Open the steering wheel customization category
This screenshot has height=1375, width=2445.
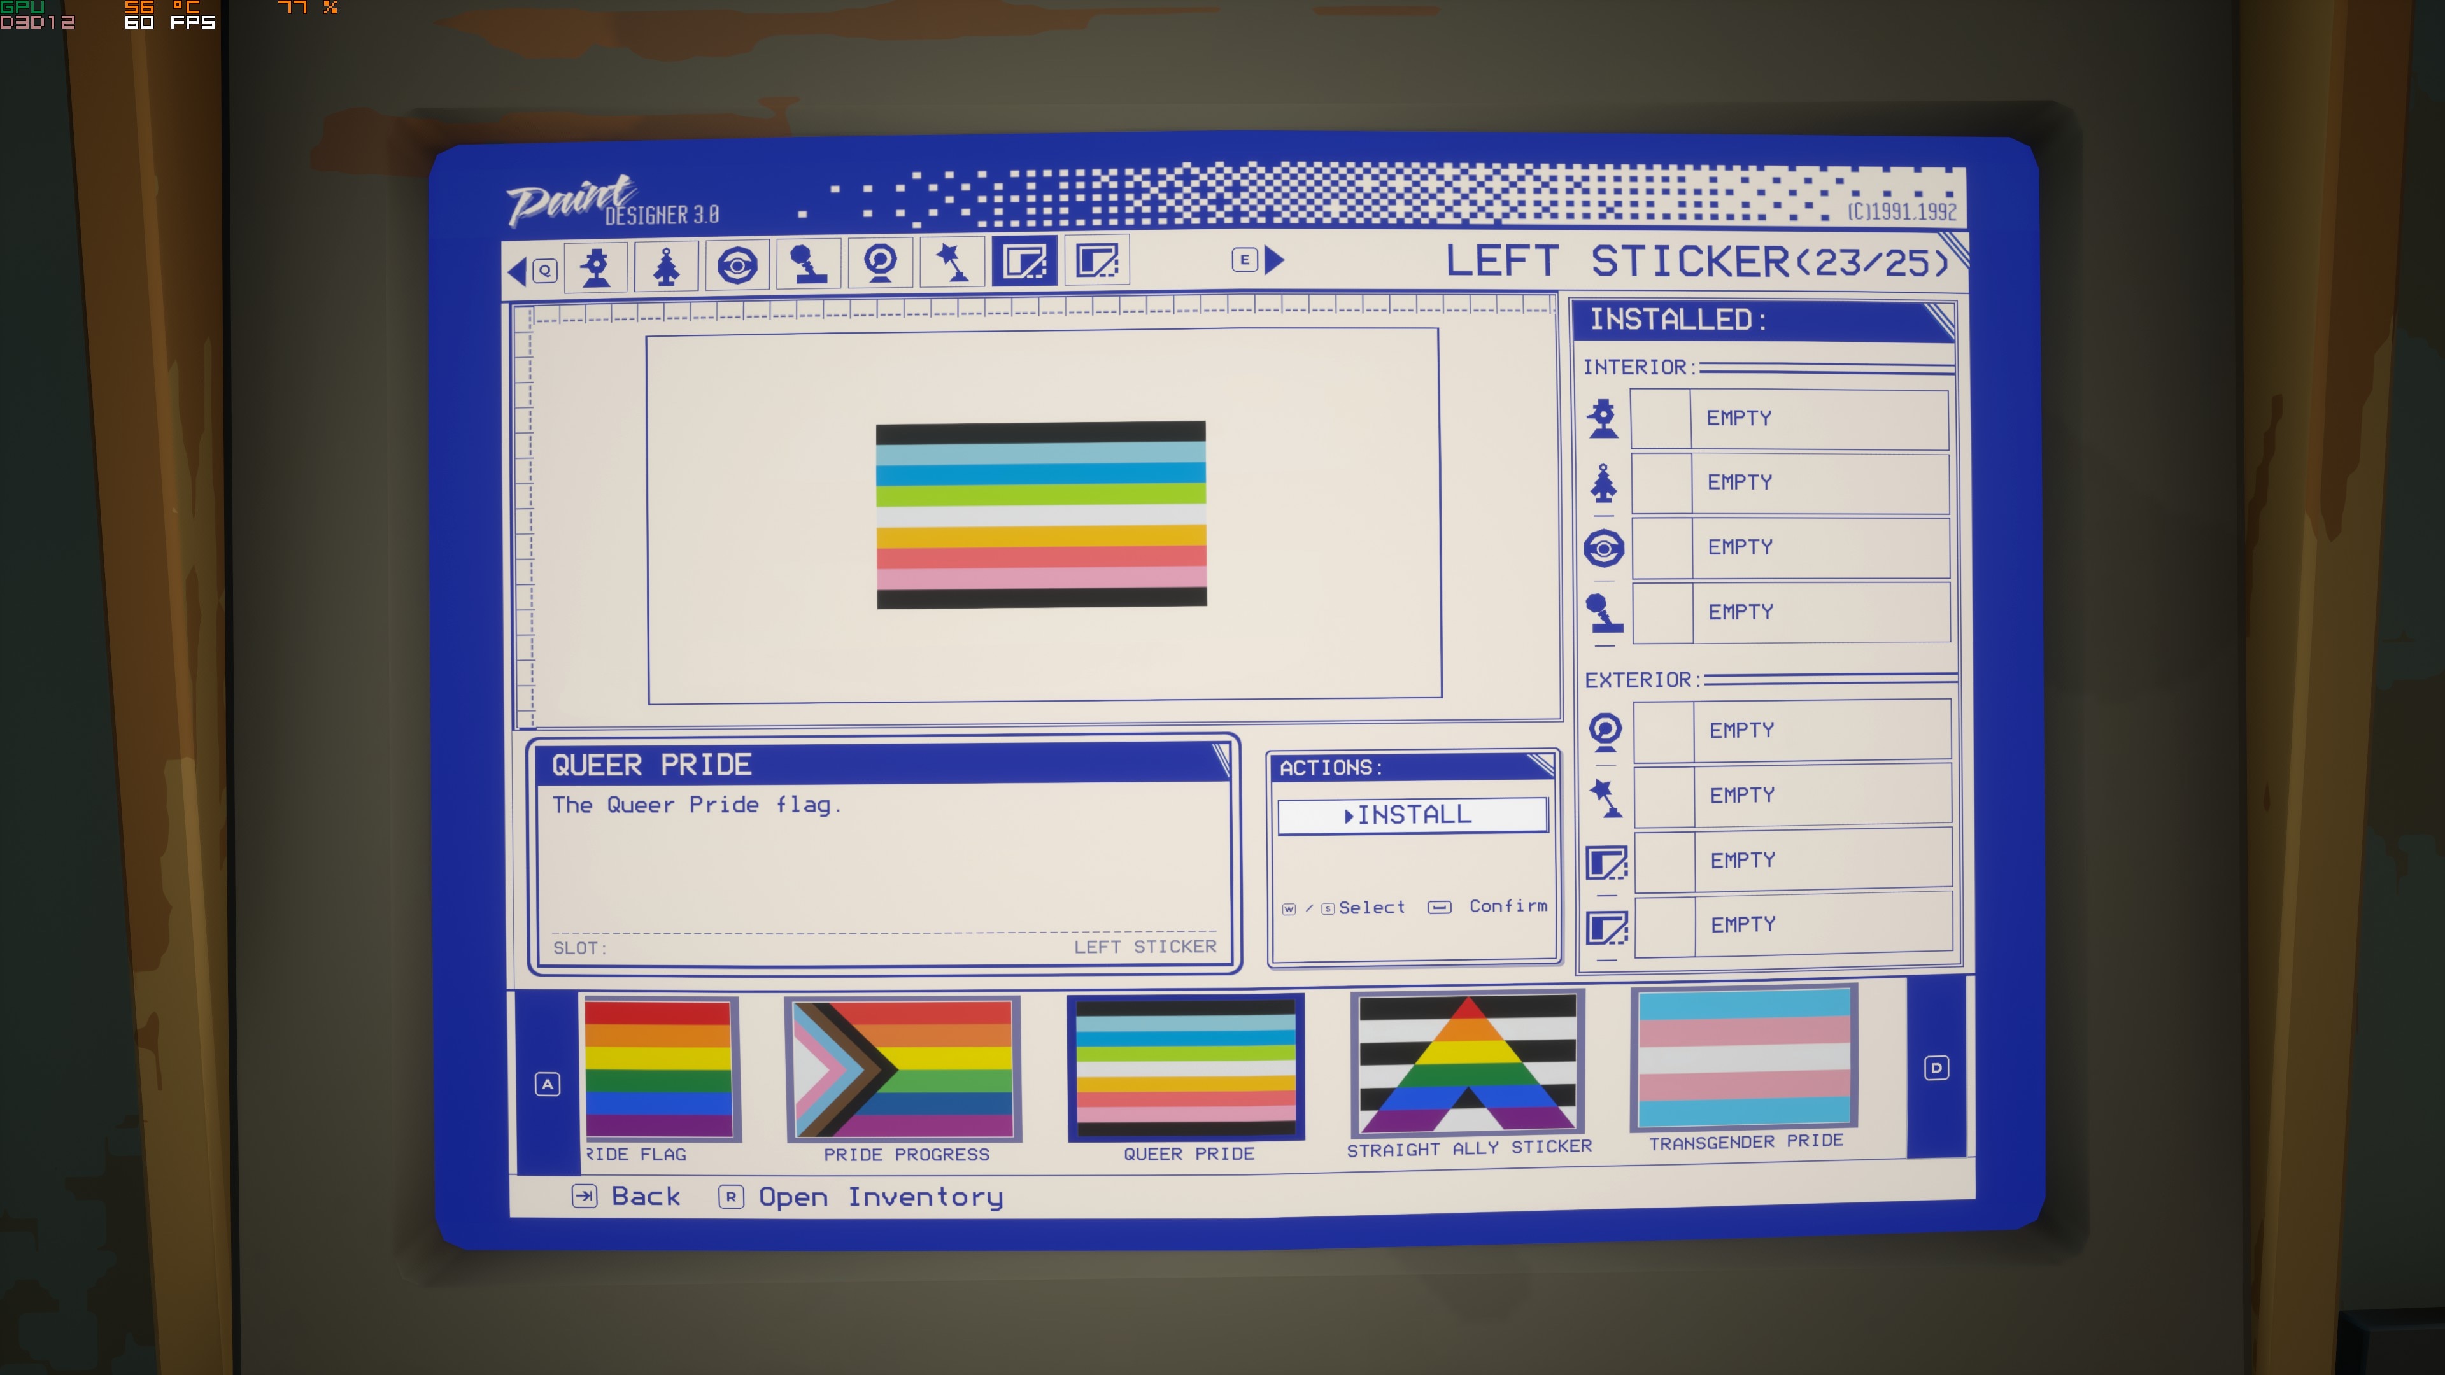tap(737, 265)
